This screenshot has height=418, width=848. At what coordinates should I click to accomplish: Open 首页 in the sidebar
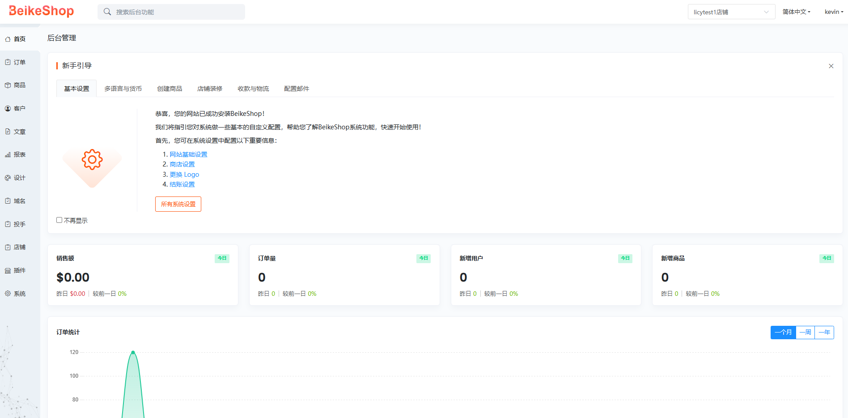[x=20, y=39]
